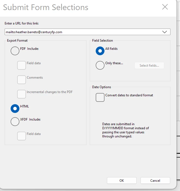The width and height of the screenshot is (180, 191).
Task: Pick the All fields radio button
Action: pos(100,51)
